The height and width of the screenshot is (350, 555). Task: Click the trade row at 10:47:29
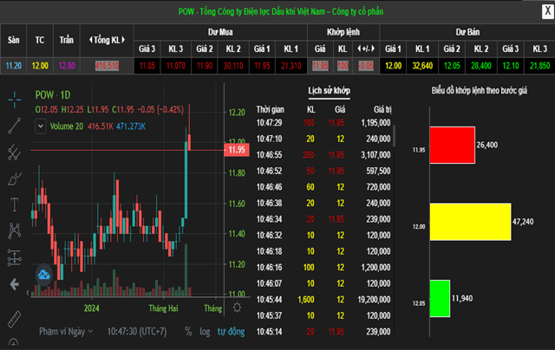[x=323, y=123]
